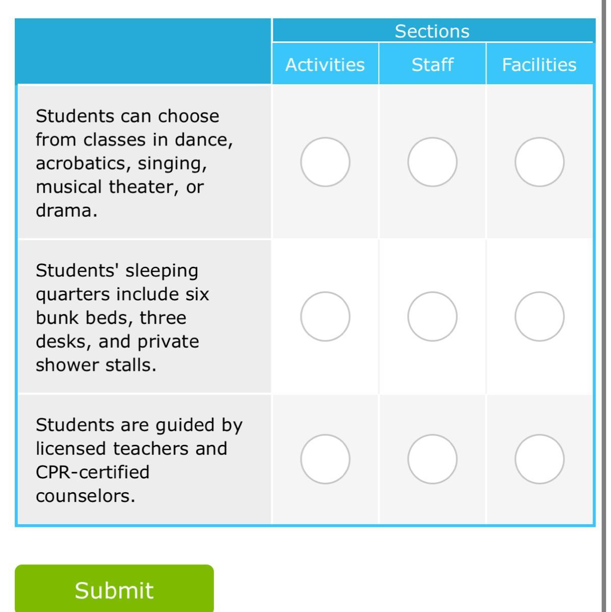Screen dimensions: 611x612
Task: Mark Facilities for the licensed teachers statement
Action: pyautogui.click(x=539, y=459)
